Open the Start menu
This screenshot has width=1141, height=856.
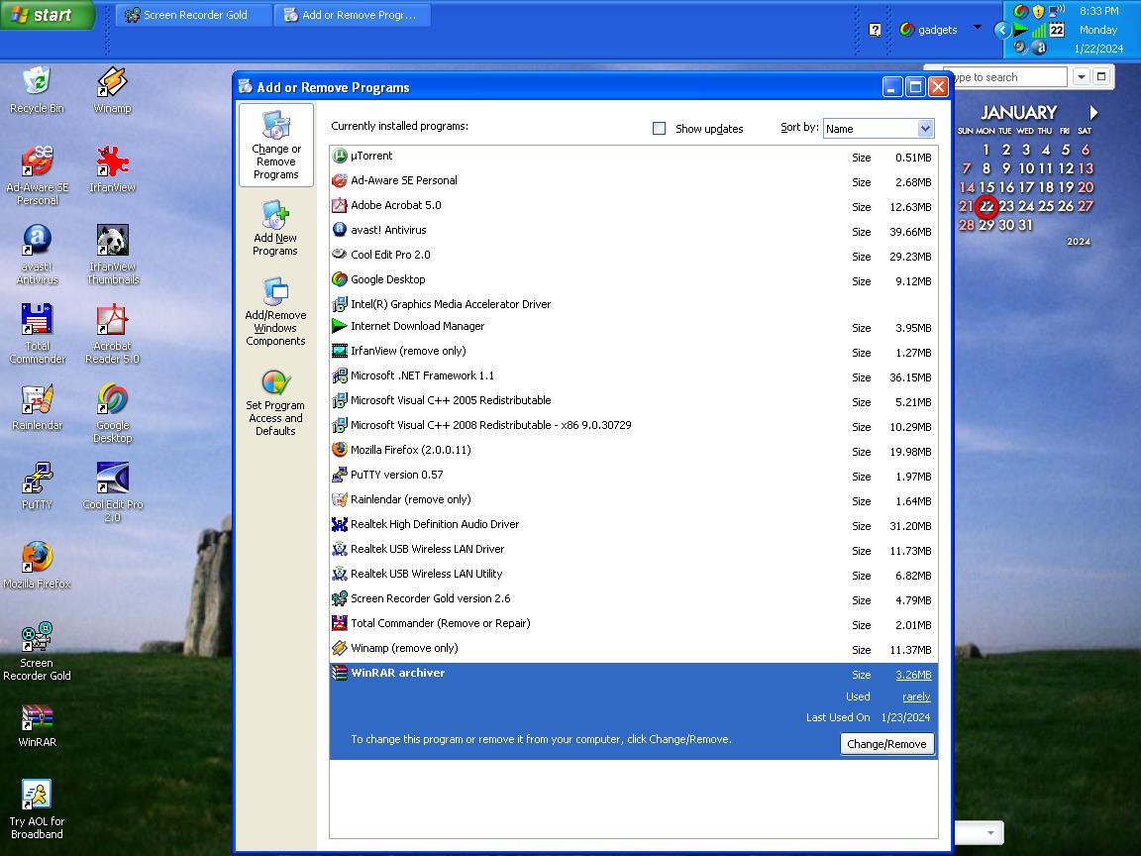pyautogui.click(x=48, y=15)
